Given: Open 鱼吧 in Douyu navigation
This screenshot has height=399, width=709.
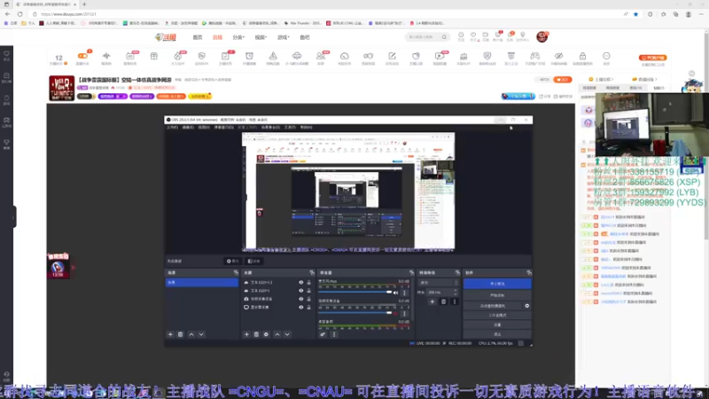Looking at the screenshot, I should coord(305,37).
